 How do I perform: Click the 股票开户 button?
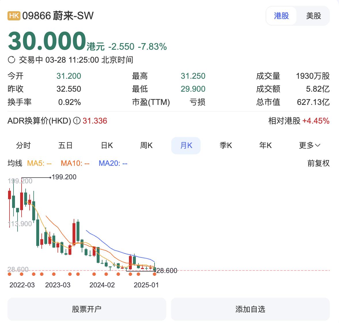[x=87, y=309]
